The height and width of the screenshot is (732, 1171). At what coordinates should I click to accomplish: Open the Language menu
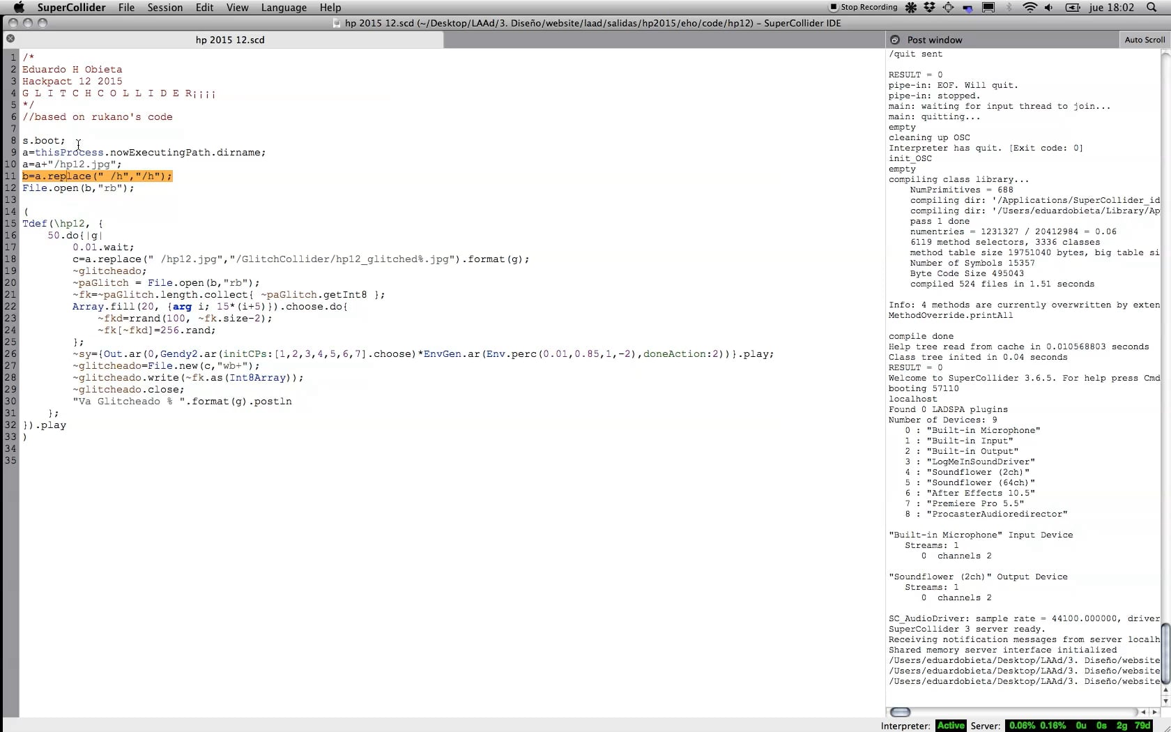pos(284,8)
